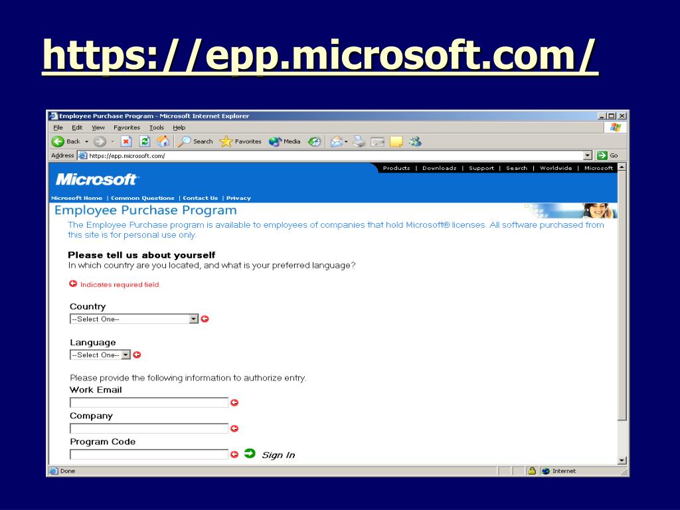Open the Tools menu
Screen dimensions: 680x510
click(x=157, y=127)
